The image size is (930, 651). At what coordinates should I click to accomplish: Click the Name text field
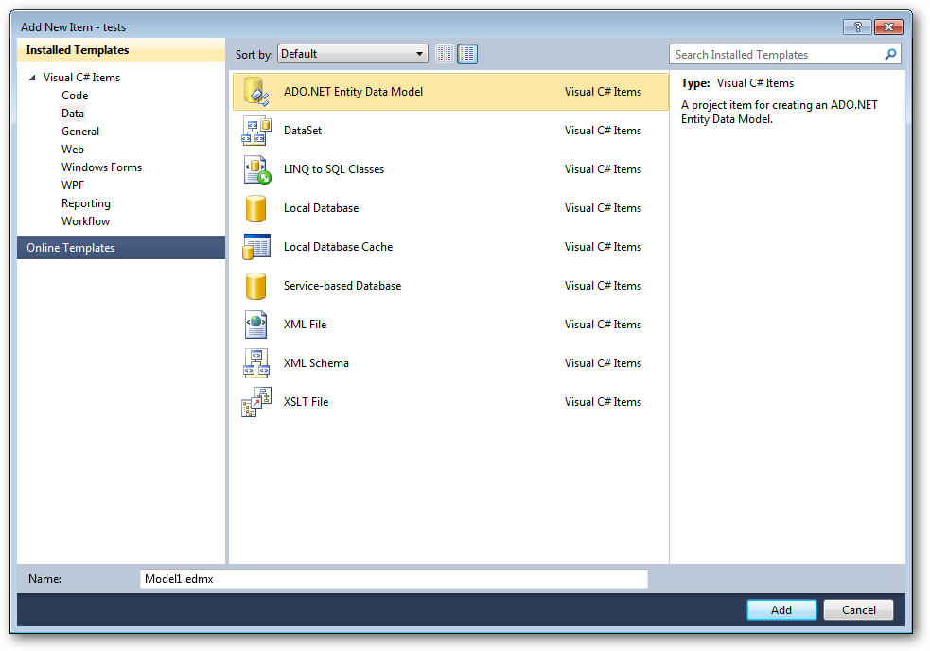coord(394,579)
